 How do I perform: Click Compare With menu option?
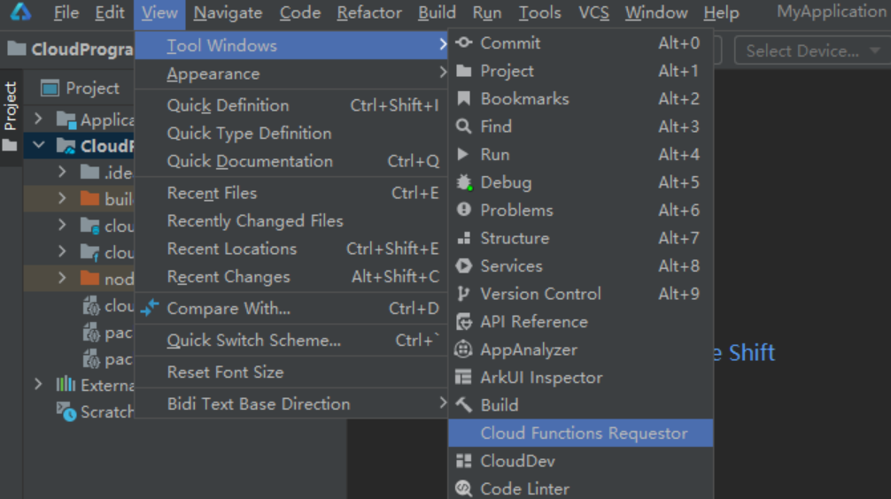(229, 309)
